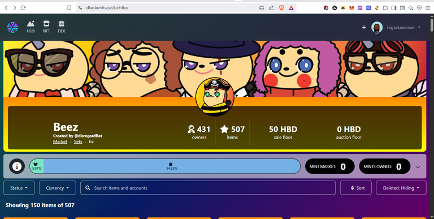Open the HUB section
This screenshot has width=434, height=219.
pos(31,27)
